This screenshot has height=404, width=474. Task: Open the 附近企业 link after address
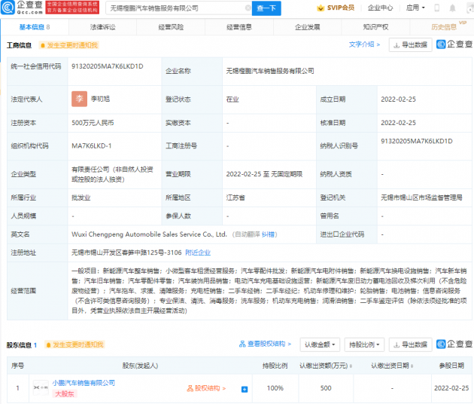(x=198, y=252)
